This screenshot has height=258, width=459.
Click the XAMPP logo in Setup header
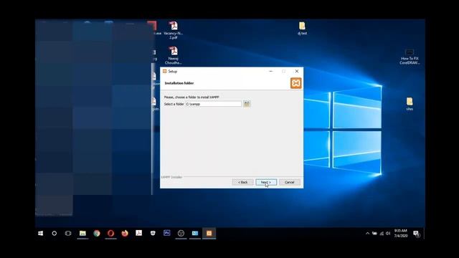coord(295,83)
